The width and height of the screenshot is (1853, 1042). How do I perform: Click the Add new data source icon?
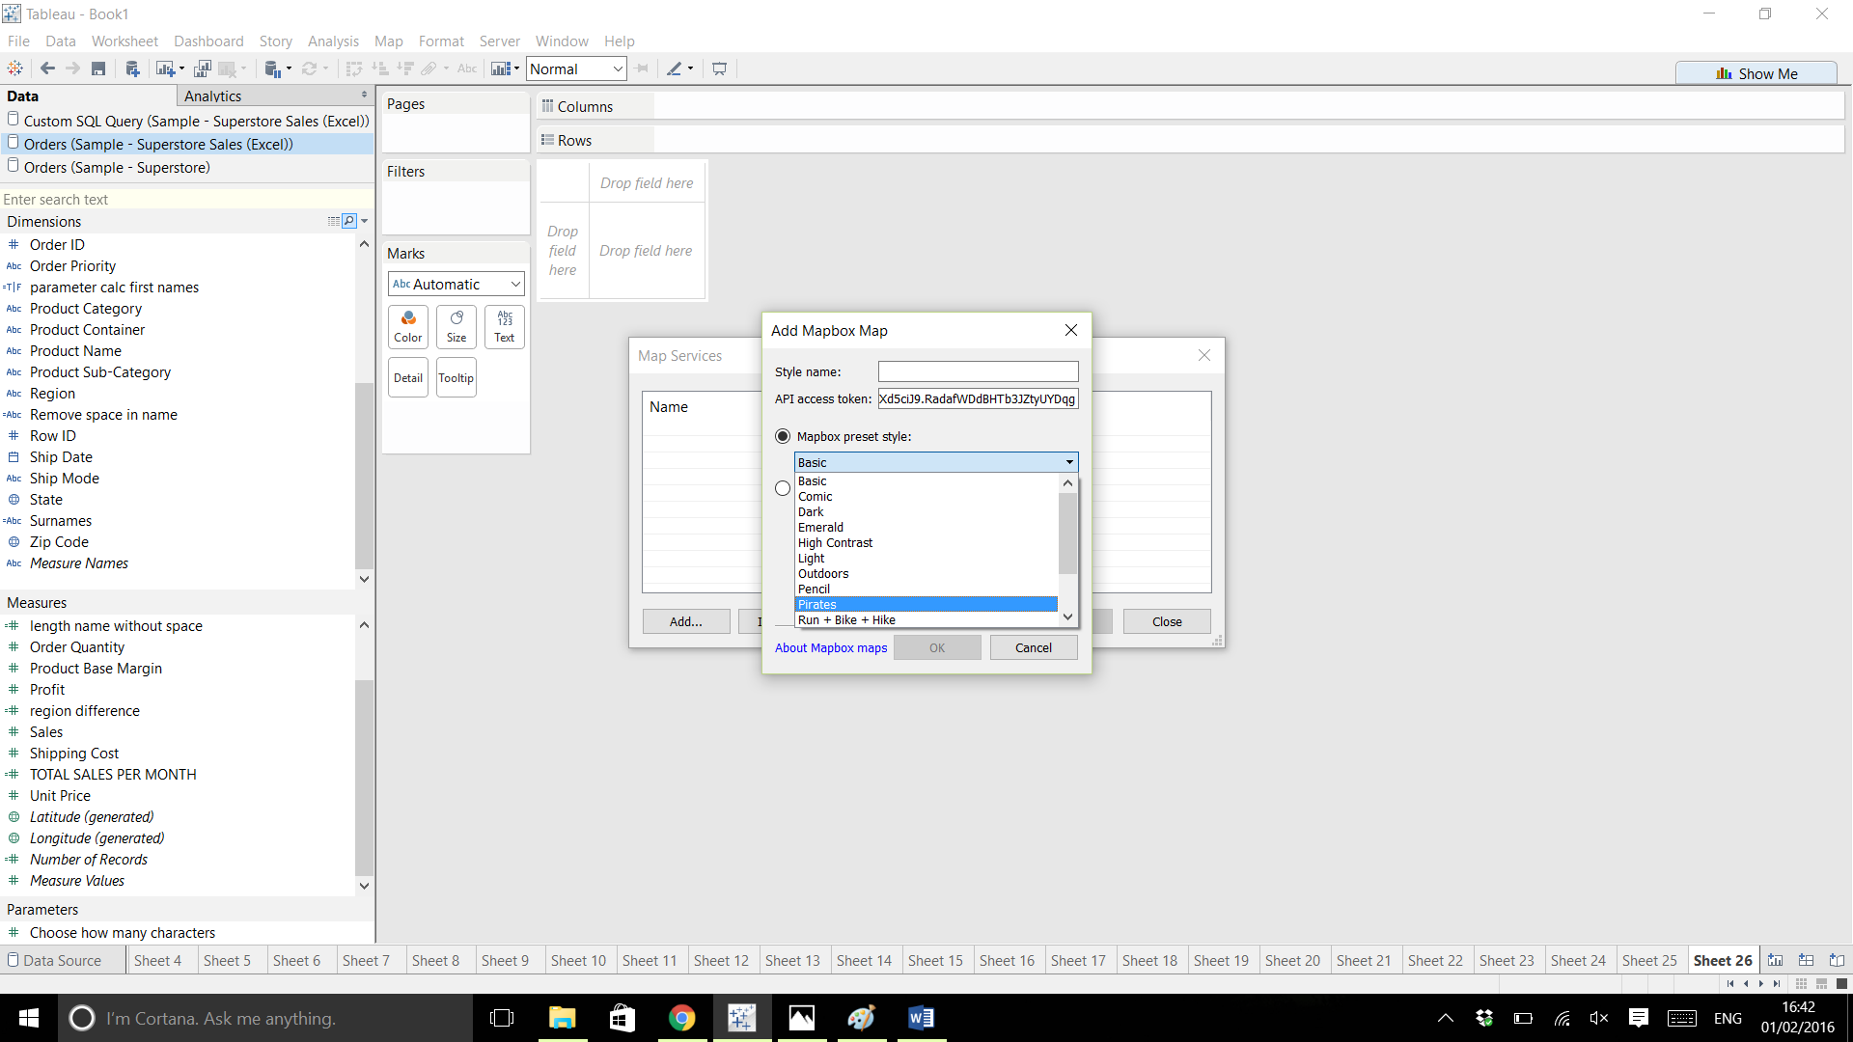click(132, 69)
